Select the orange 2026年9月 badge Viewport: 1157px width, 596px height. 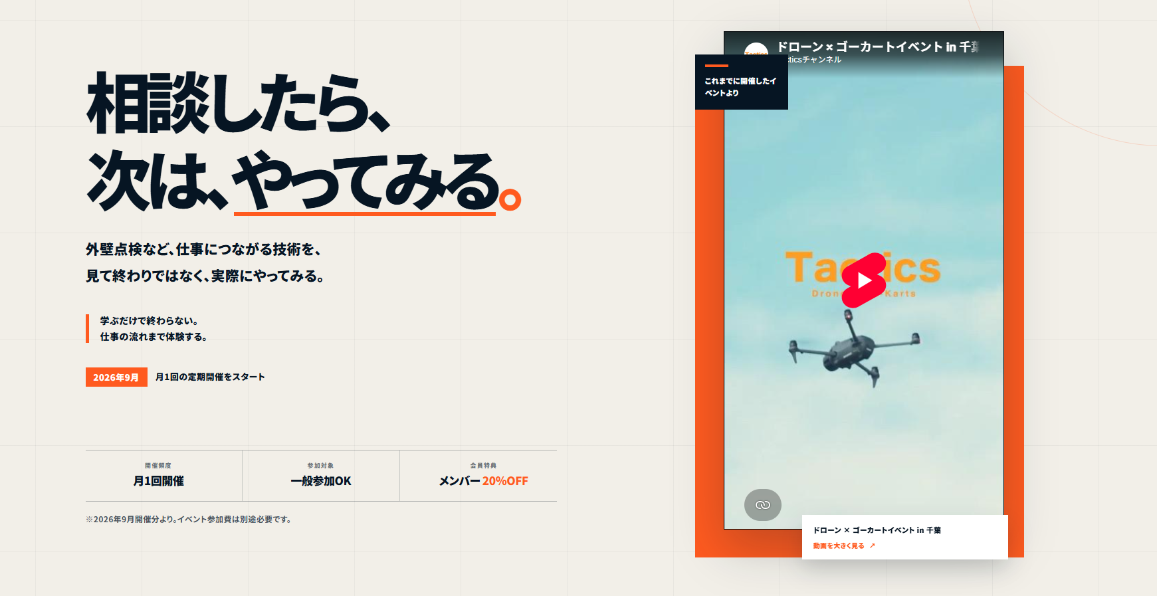[x=116, y=377]
